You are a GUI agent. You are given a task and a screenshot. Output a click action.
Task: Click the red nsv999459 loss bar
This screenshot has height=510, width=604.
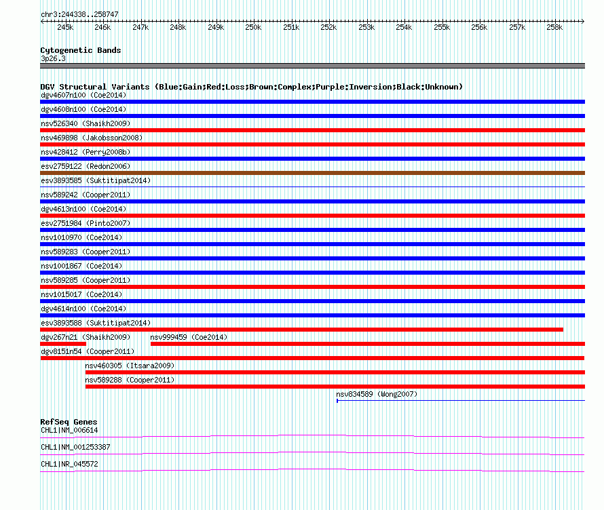coord(368,344)
